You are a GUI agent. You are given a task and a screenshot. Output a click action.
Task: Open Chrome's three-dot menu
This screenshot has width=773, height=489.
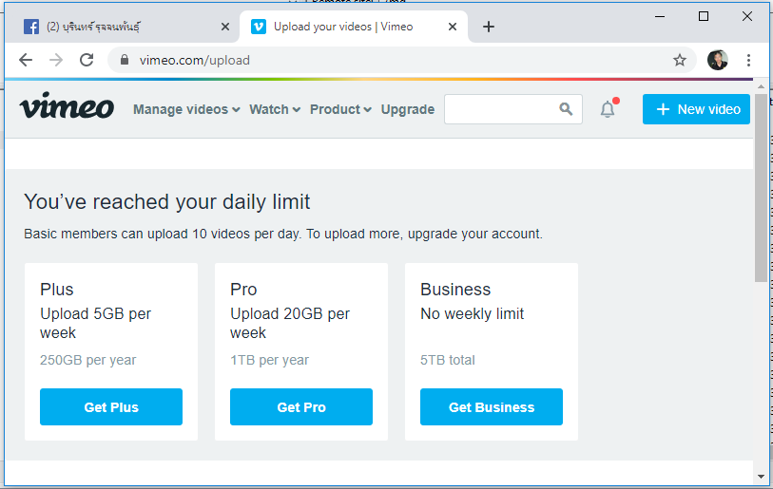[749, 60]
